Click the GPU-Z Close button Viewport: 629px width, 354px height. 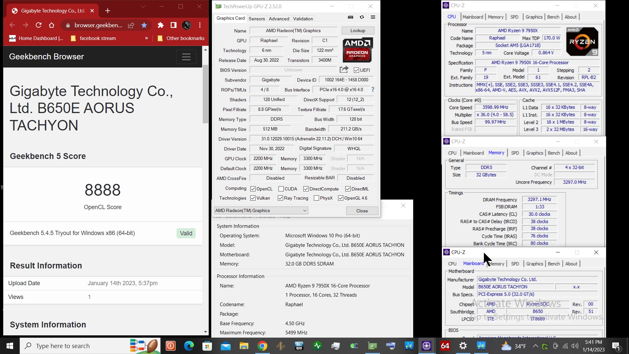[362, 211]
